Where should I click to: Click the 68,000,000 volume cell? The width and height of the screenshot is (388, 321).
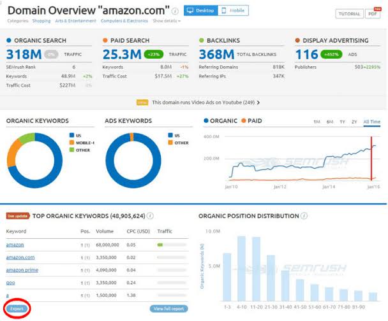[x=107, y=245]
